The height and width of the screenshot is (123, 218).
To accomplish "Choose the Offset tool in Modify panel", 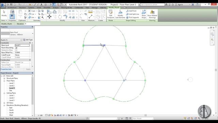I will [x=54, y=12].
